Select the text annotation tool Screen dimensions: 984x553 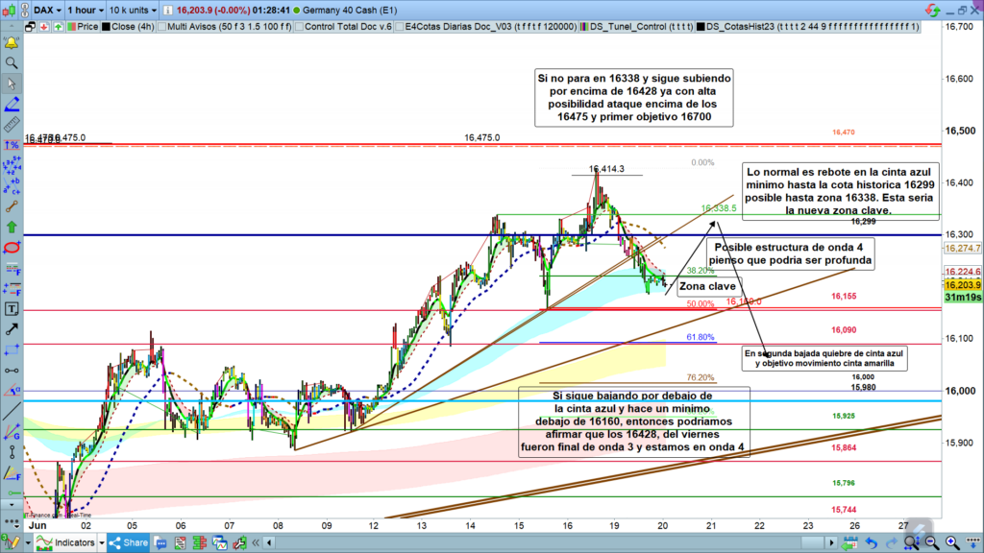pos(12,309)
